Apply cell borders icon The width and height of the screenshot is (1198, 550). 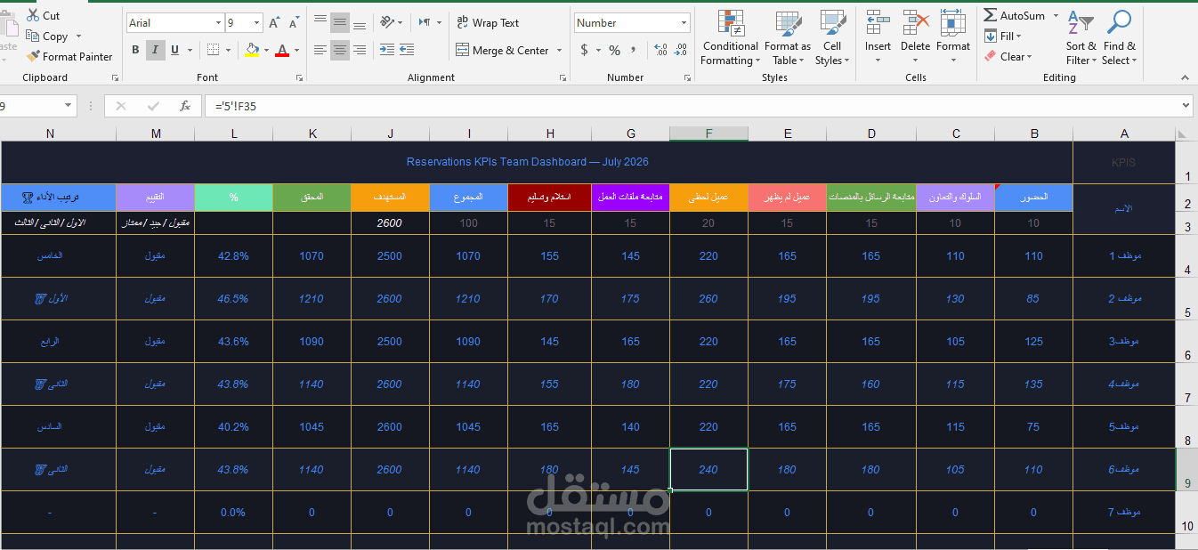(213, 50)
